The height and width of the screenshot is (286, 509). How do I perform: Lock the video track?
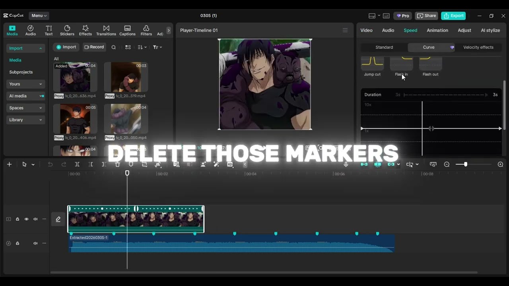(x=17, y=219)
